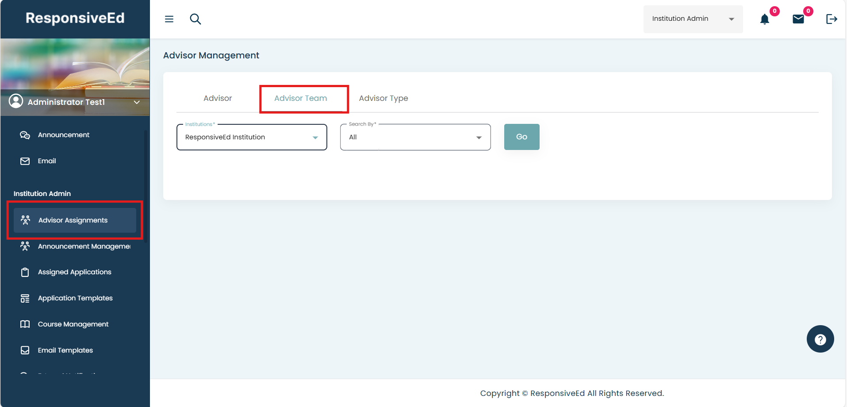Screen dimensions: 847x407
Task: Expand the Administrator Test1 profile chevron
Action: (137, 102)
